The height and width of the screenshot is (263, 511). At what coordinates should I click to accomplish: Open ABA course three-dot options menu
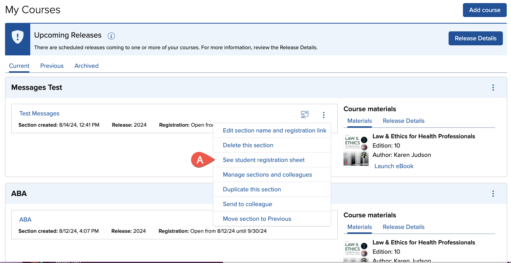click(x=493, y=194)
